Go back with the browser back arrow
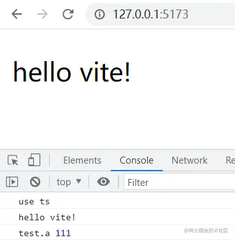 point(17,14)
